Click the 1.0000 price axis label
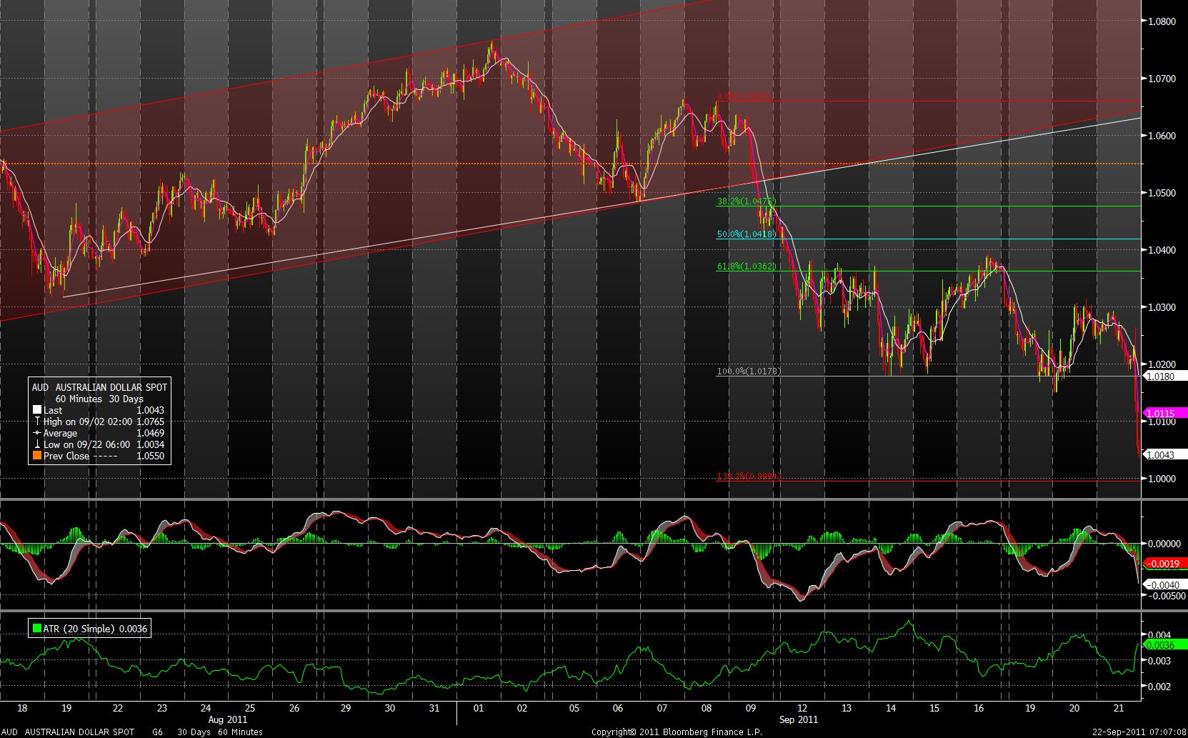 (1161, 479)
